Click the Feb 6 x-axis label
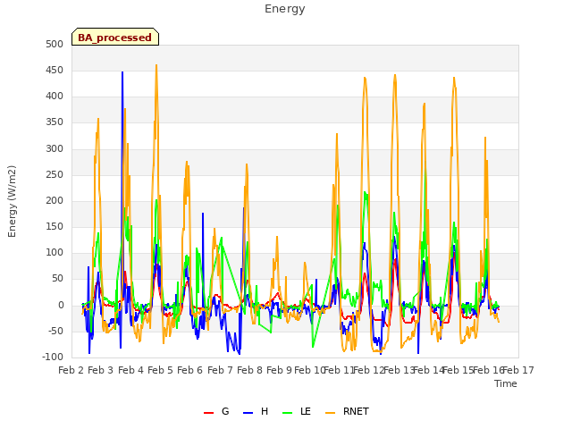 pyautogui.click(x=189, y=370)
